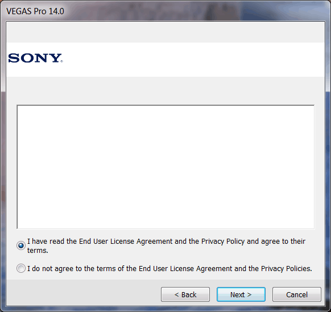The width and height of the screenshot is (331, 312).
Task: Click inside the empty license agreement text box
Action: click(165, 167)
